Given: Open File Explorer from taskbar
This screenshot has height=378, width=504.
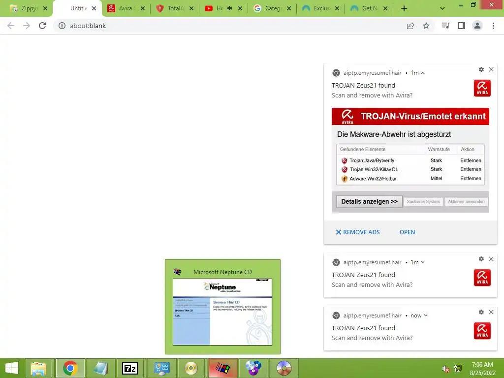Looking at the screenshot, I should coord(38,368).
